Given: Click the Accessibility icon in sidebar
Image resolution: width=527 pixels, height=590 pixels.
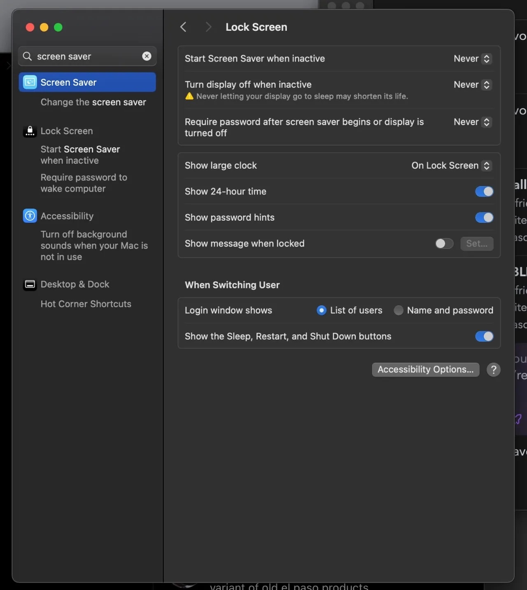Looking at the screenshot, I should (x=30, y=216).
